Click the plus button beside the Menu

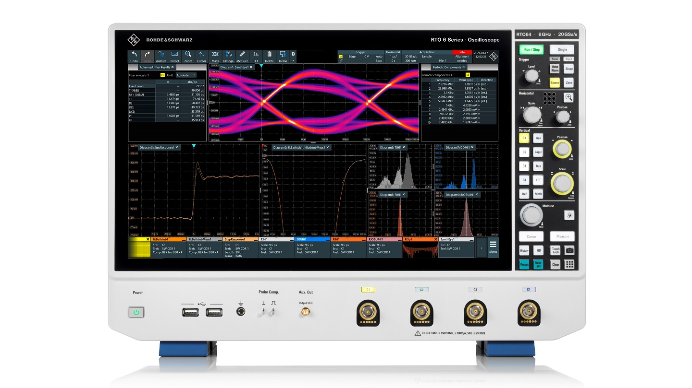click(x=482, y=248)
